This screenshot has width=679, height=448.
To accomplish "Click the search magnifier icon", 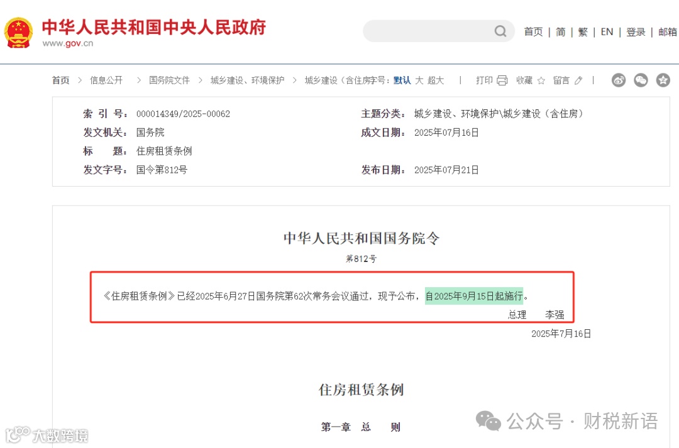I will [x=500, y=31].
